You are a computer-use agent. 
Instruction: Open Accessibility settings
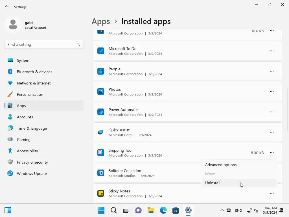tap(44, 151)
